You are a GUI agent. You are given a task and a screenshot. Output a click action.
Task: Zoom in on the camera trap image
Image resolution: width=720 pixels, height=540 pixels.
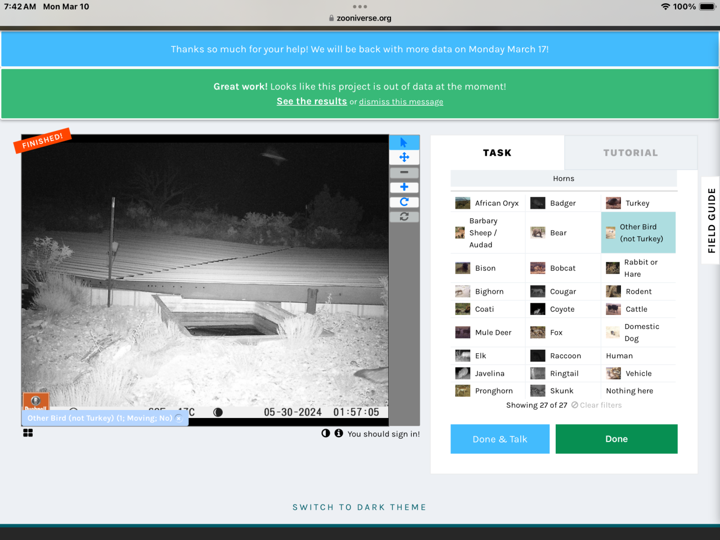[x=404, y=187]
